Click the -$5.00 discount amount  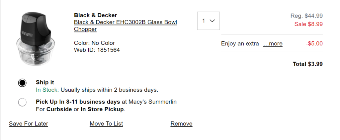(314, 44)
